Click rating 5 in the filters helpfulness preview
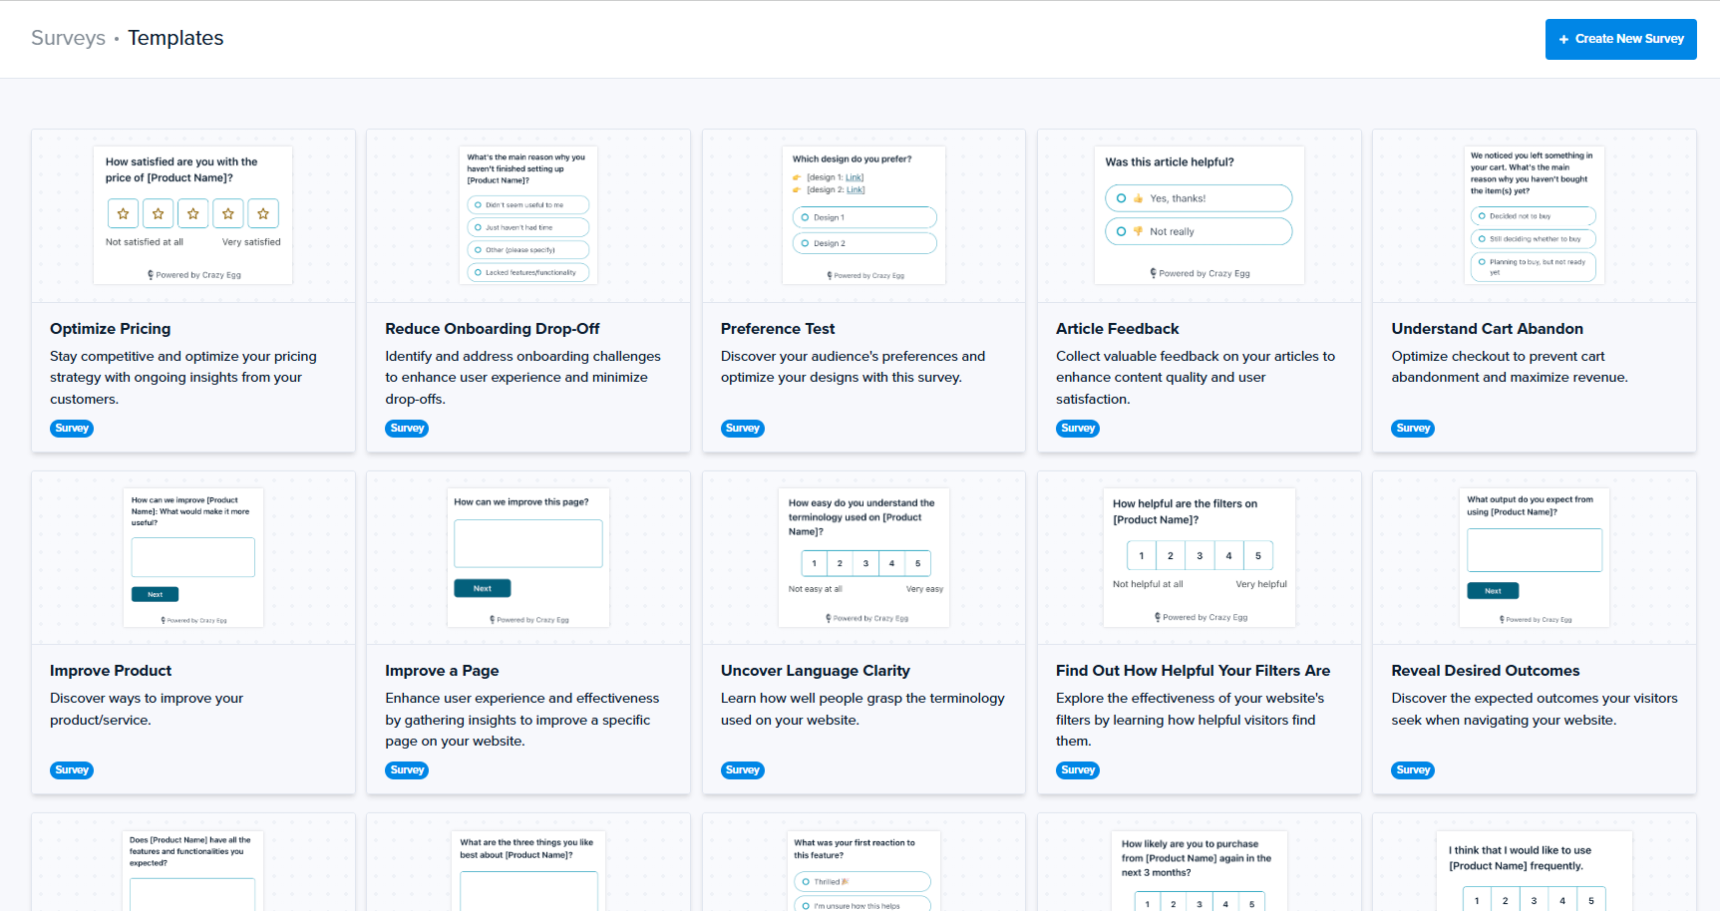This screenshot has width=1720, height=911. click(1258, 556)
